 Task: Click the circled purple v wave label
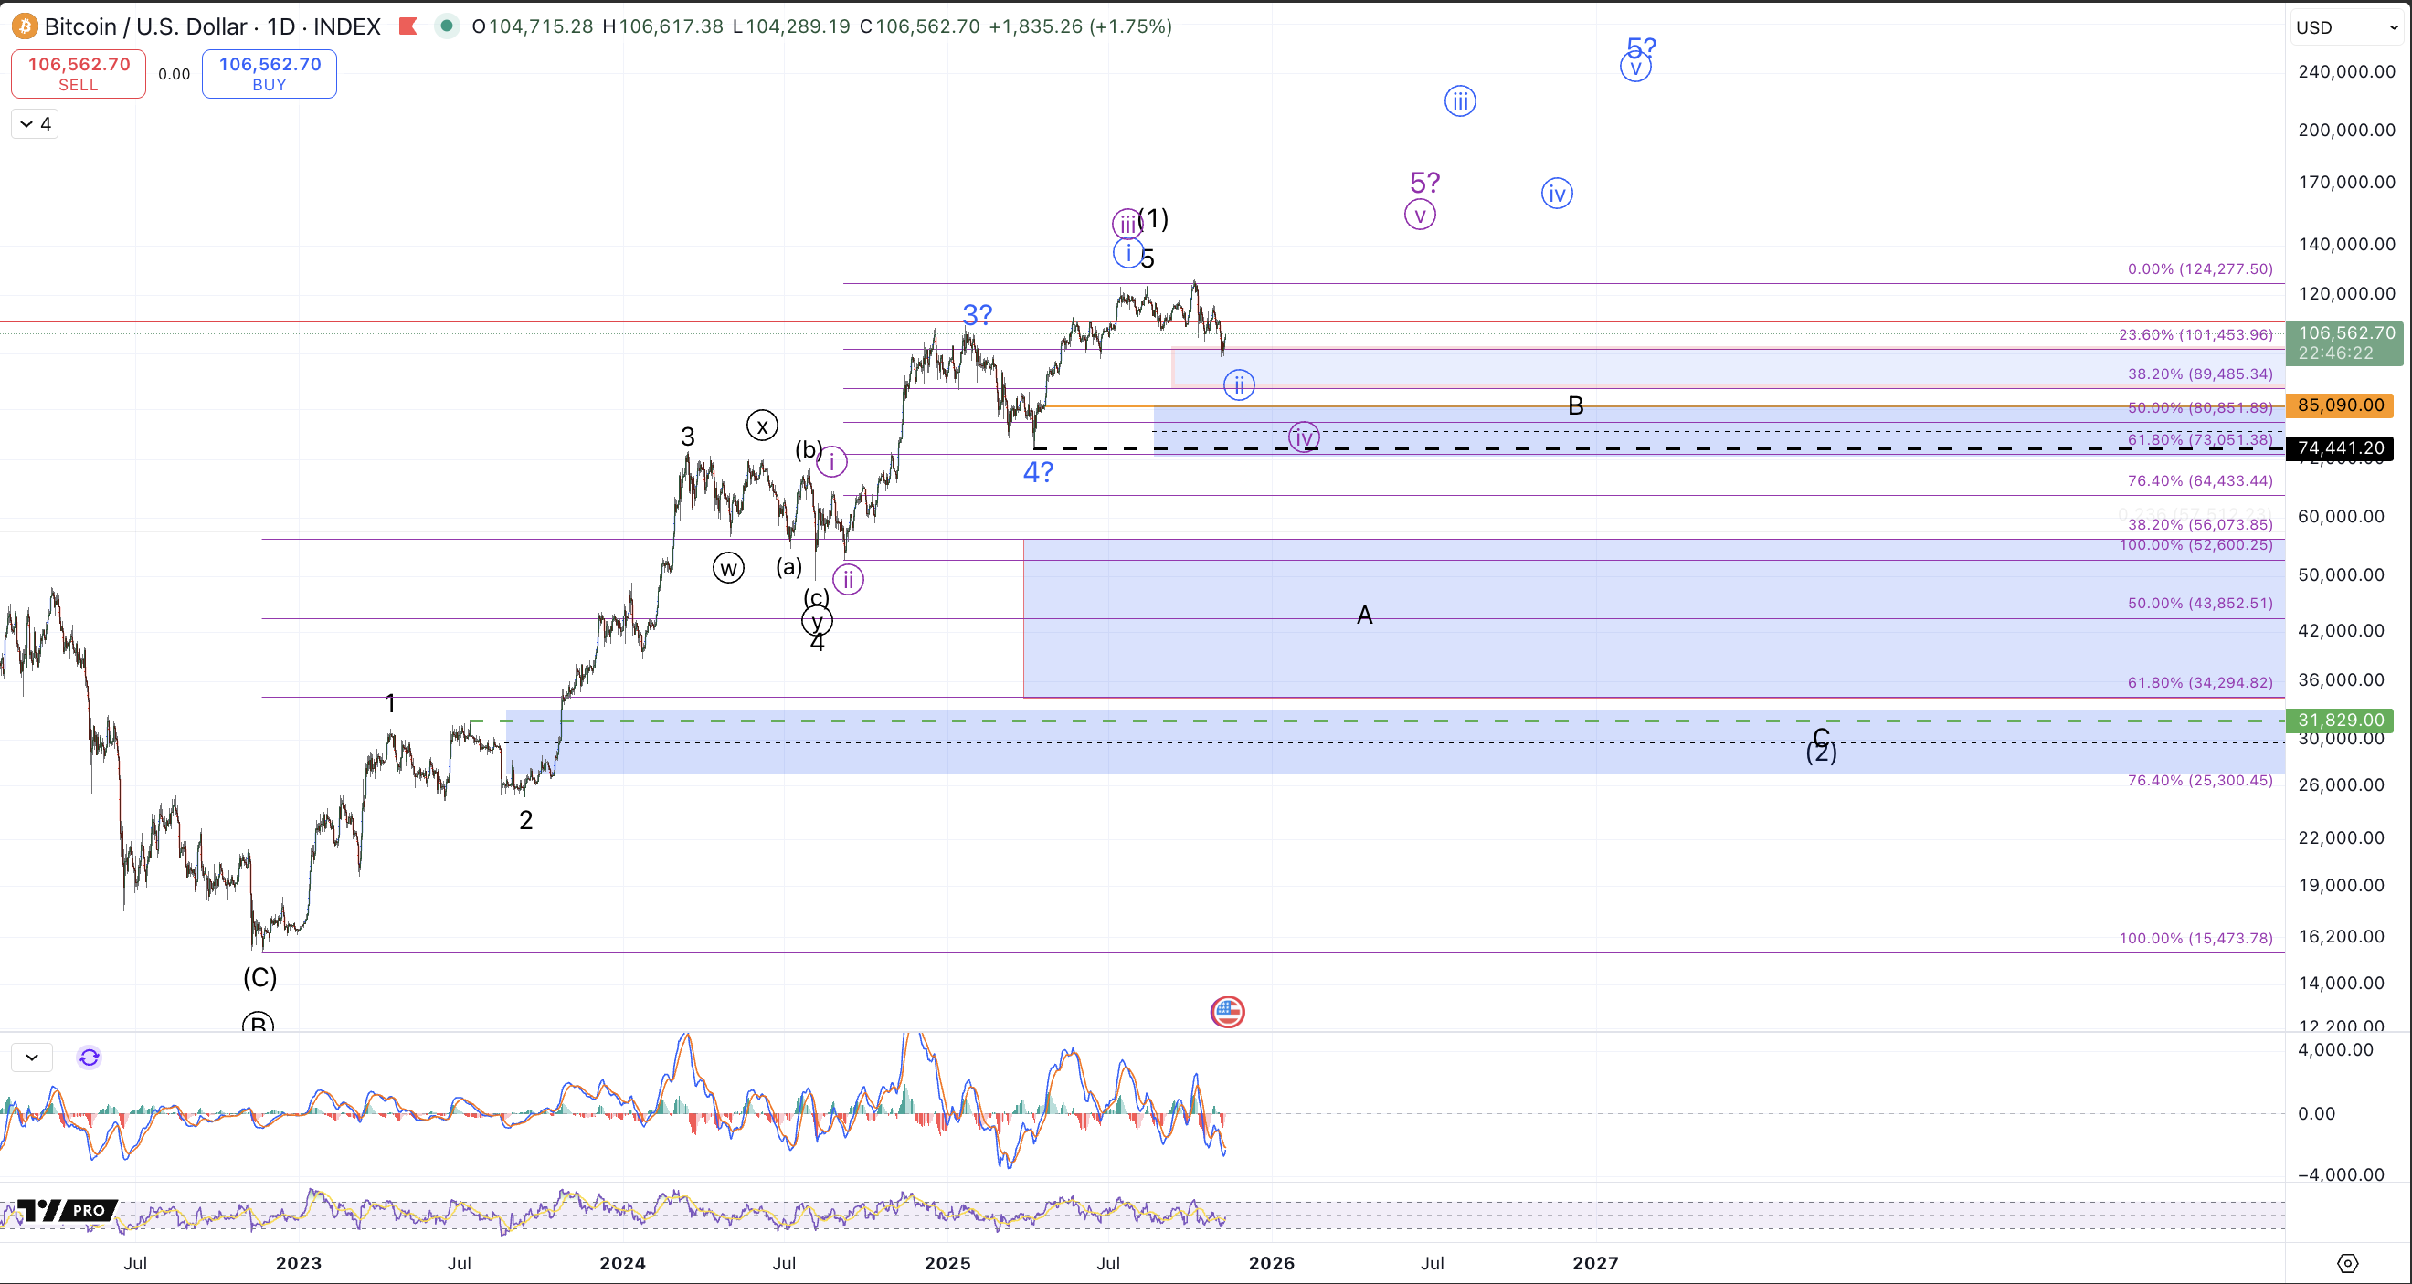1420,216
